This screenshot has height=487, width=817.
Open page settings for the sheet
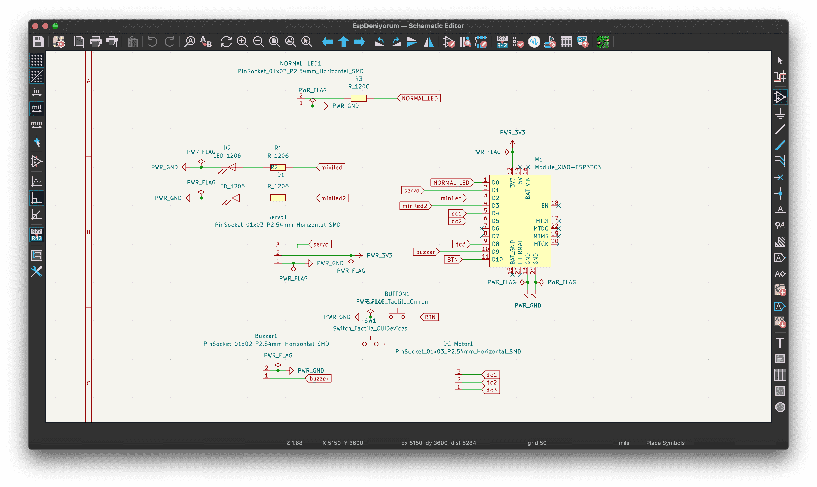(79, 42)
